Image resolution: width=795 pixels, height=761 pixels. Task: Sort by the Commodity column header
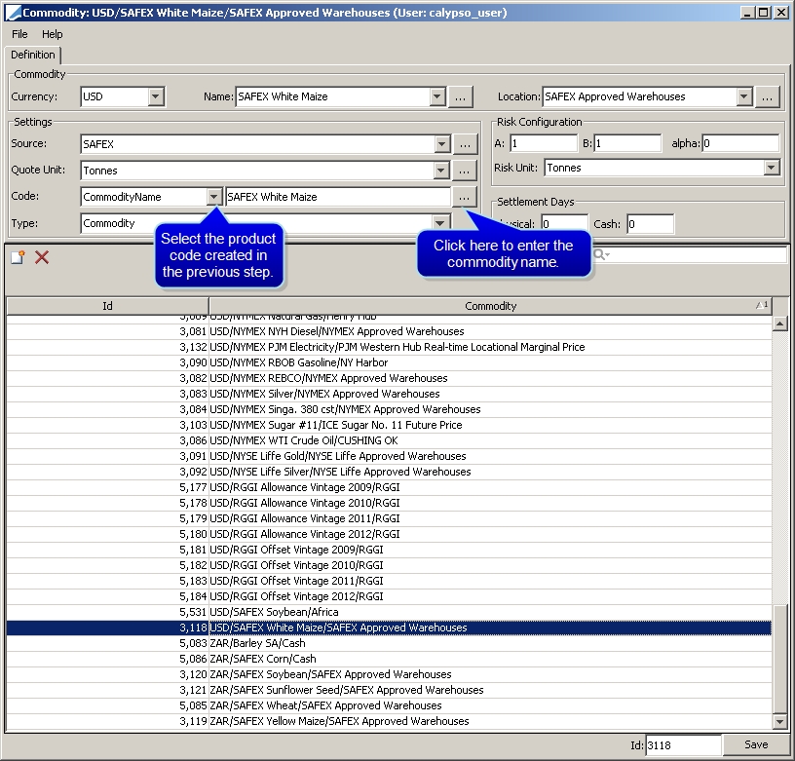tap(490, 306)
